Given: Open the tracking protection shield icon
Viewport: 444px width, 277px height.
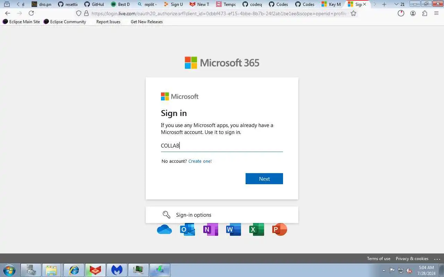Looking at the screenshot, I should point(79,13).
